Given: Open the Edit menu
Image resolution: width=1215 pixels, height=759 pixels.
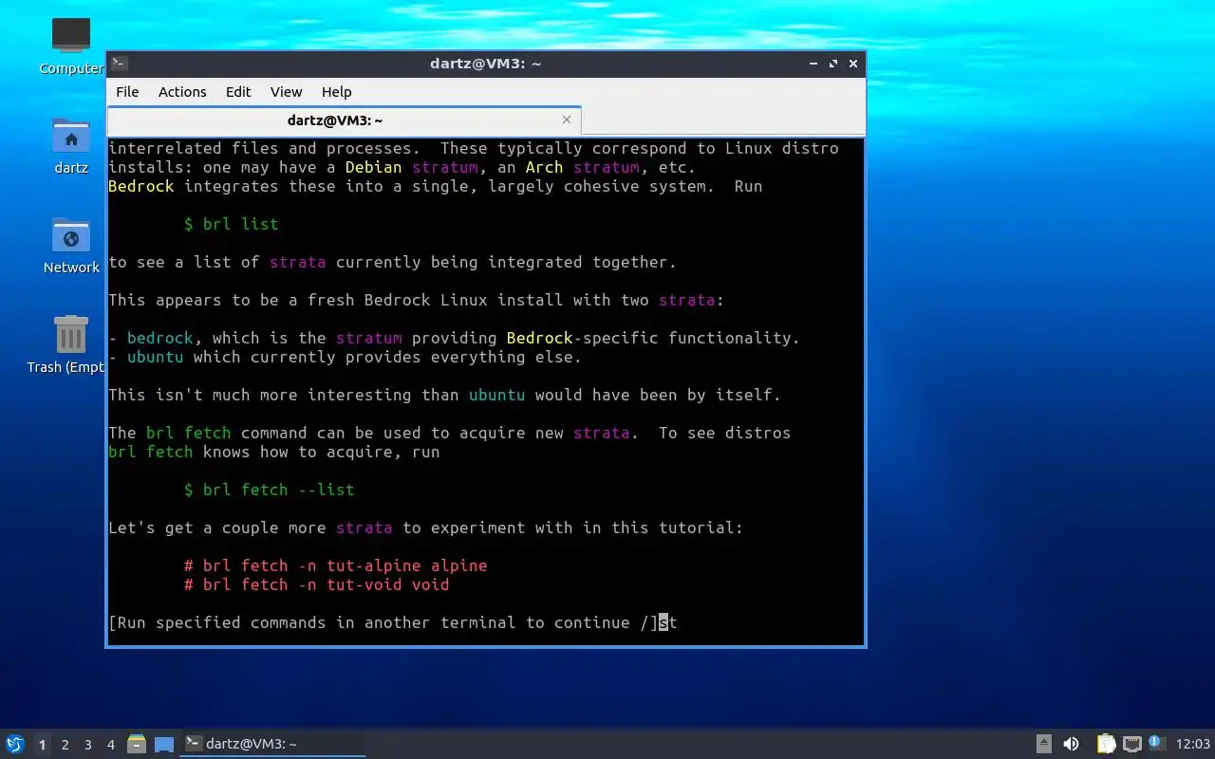Looking at the screenshot, I should [x=238, y=92].
